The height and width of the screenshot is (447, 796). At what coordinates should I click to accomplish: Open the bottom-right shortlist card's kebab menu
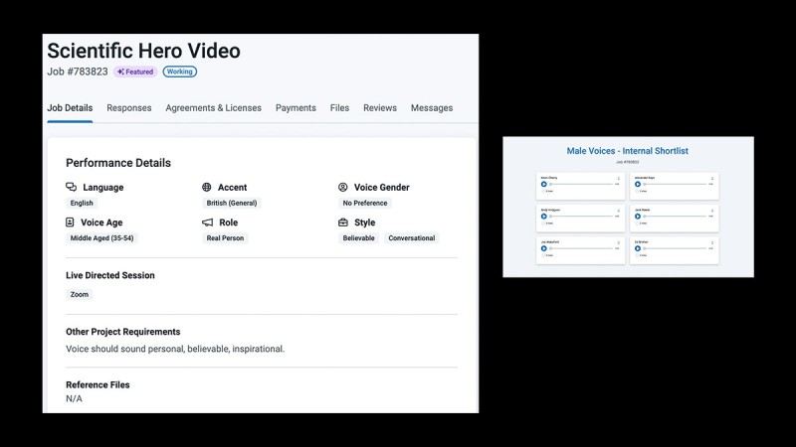712,242
